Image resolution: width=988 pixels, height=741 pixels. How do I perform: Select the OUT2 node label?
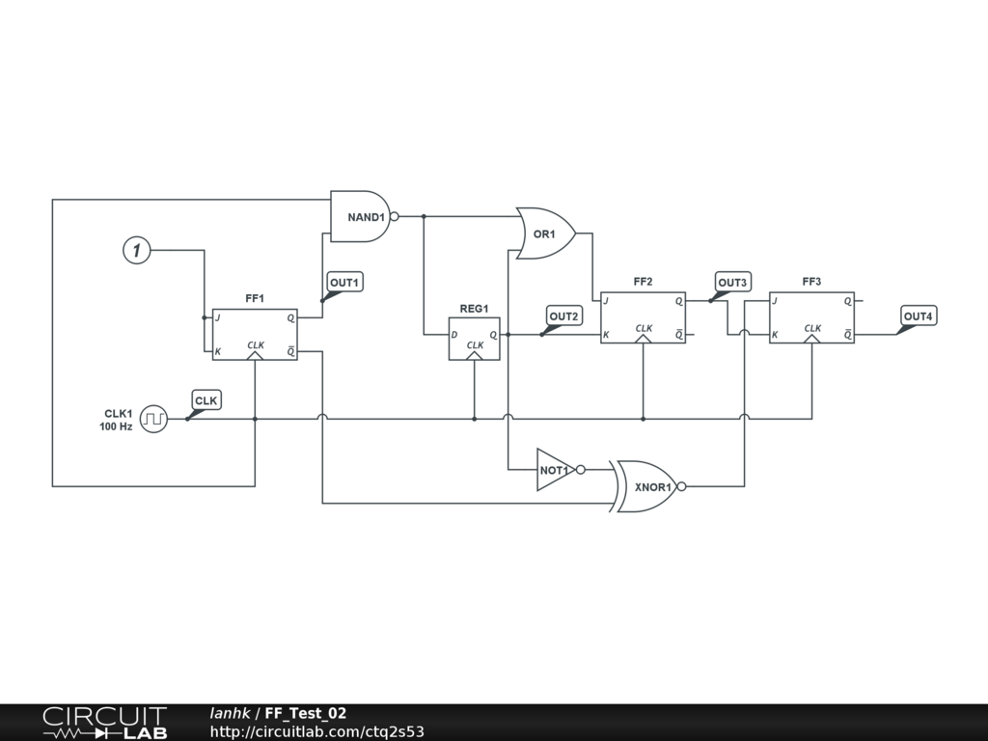coord(564,316)
